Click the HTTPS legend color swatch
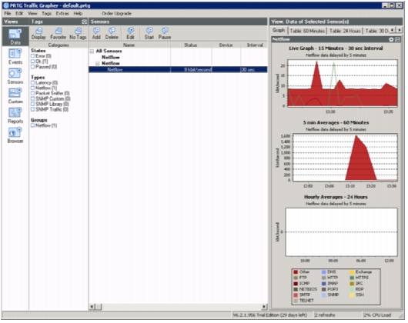Screen dimensions: 408x323 pyautogui.click(x=352, y=278)
